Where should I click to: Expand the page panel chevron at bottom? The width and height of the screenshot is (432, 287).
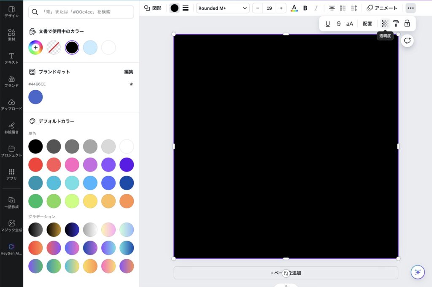click(286, 285)
